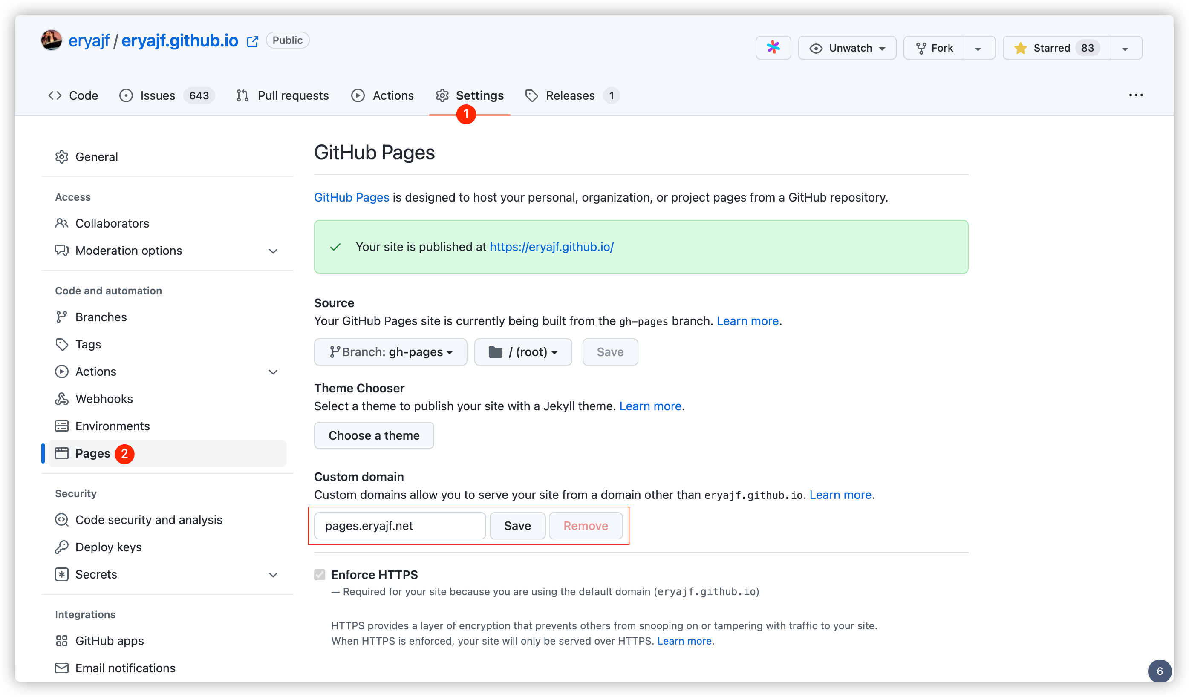Click Learn more in Source section
Screen dimensions: 1189x697
747,321
